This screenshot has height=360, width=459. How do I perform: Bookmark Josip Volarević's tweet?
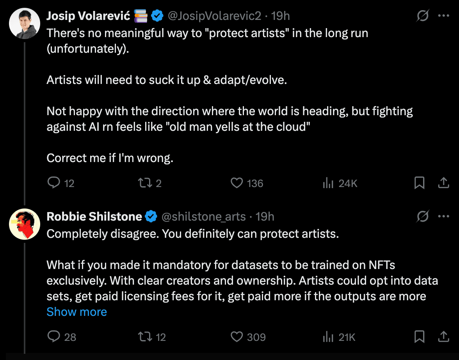coord(419,183)
